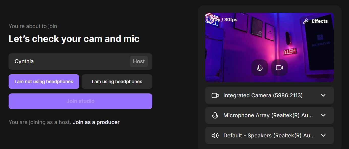Follow the "Join as a producer" link
This screenshot has height=149, width=349.
tap(96, 122)
